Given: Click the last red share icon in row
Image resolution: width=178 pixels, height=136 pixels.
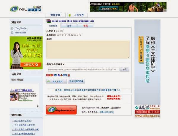Looking at the screenshot, I should pyautogui.click(x=69, y=75).
